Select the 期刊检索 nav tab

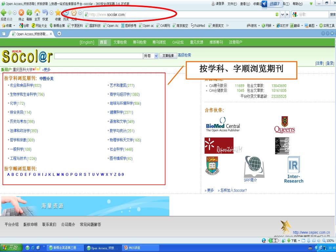[139, 42]
